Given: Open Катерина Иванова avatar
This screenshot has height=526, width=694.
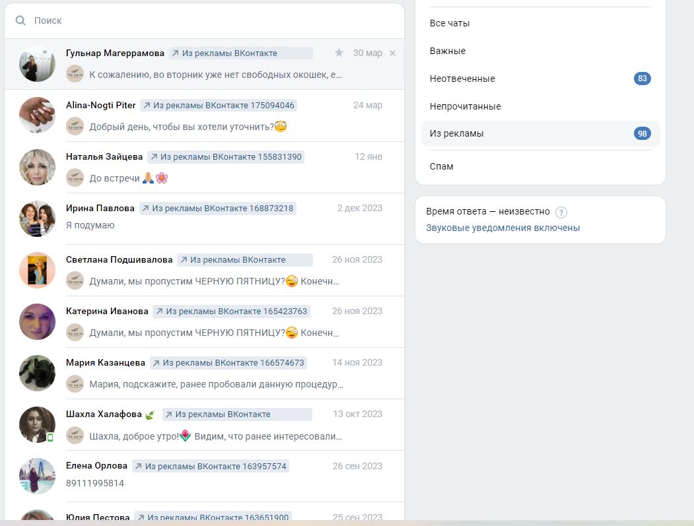Looking at the screenshot, I should [x=37, y=321].
